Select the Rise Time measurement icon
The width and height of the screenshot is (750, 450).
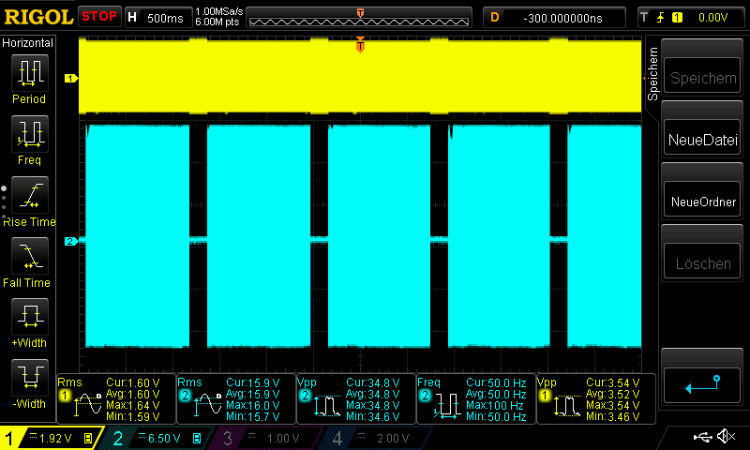pyautogui.click(x=30, y=195)
